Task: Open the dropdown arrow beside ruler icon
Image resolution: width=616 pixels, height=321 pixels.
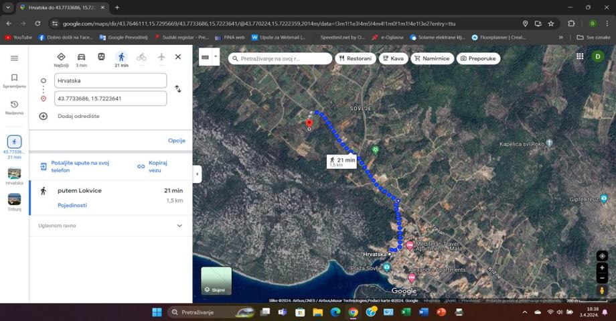Action: click(216, 58)
